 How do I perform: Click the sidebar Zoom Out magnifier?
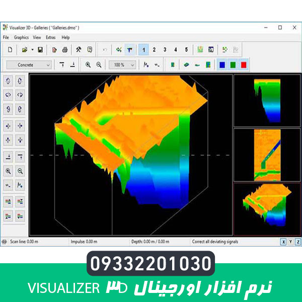coord(20,171)
